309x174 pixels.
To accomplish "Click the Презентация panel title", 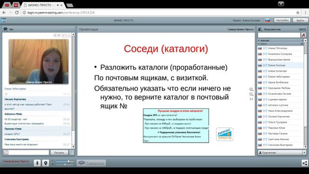I will pyautogui.click(x=88, y=29).
